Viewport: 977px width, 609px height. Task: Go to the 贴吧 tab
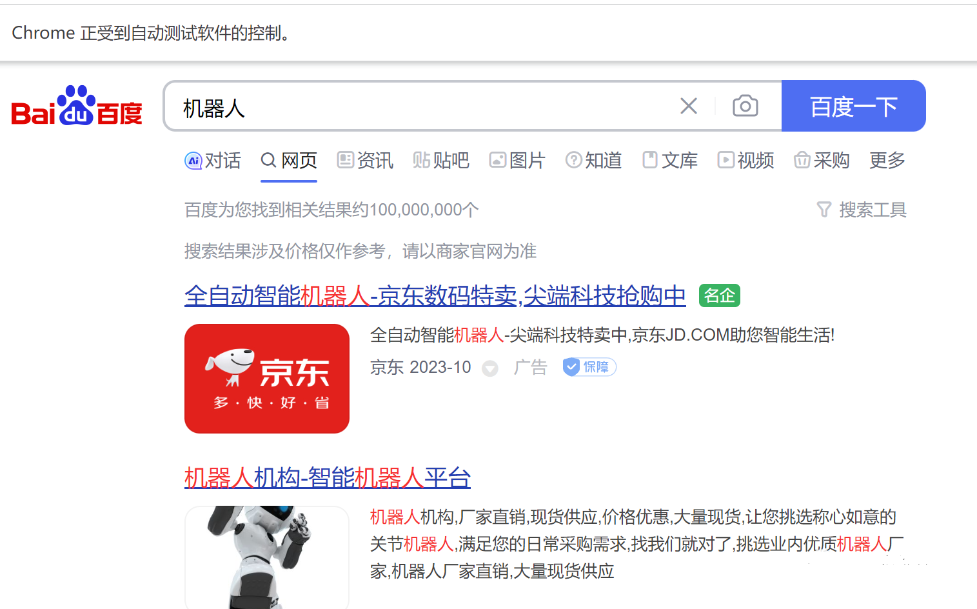pos(441,160)
